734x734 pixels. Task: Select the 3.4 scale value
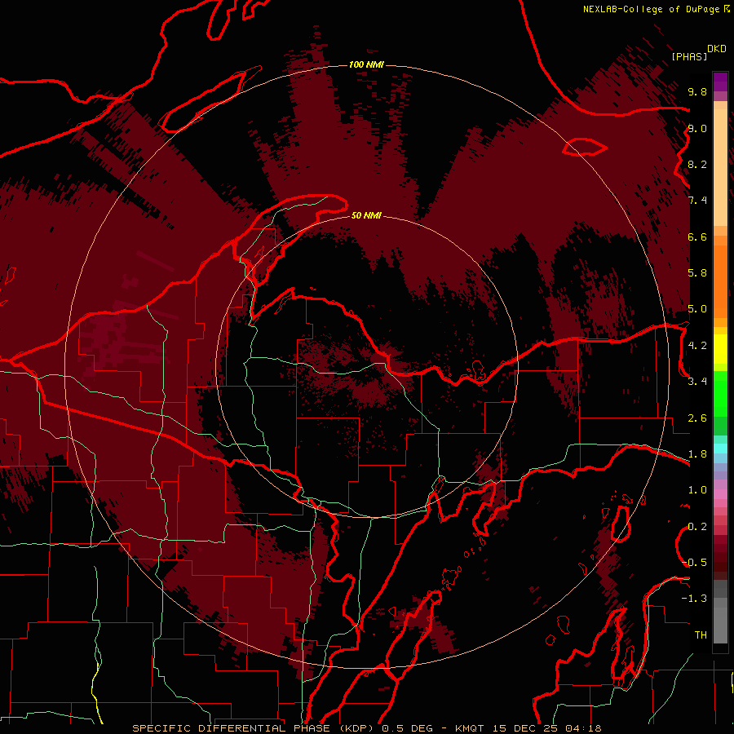pos(697,382)
